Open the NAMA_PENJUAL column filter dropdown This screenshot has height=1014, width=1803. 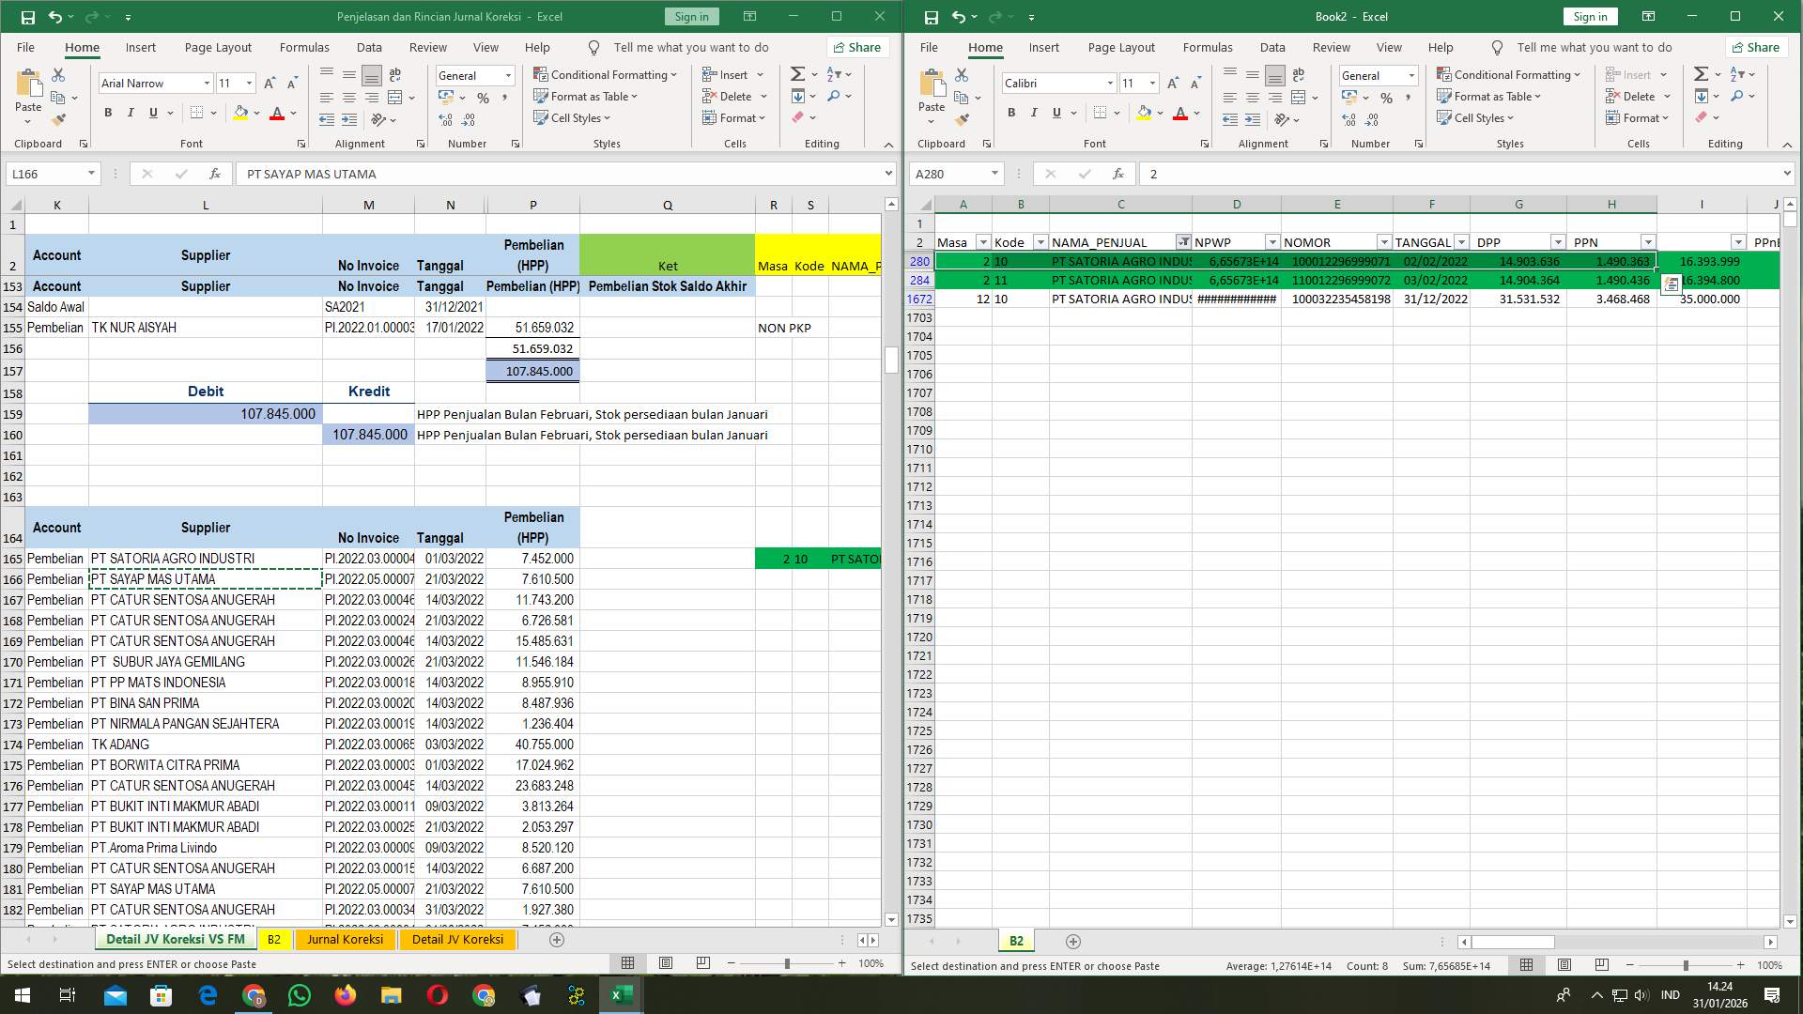point(1182,242)
